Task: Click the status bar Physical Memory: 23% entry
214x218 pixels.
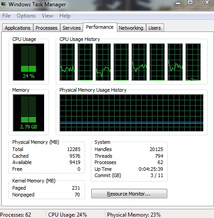Action: 134,215
